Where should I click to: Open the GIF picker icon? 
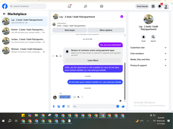[69, 107]
